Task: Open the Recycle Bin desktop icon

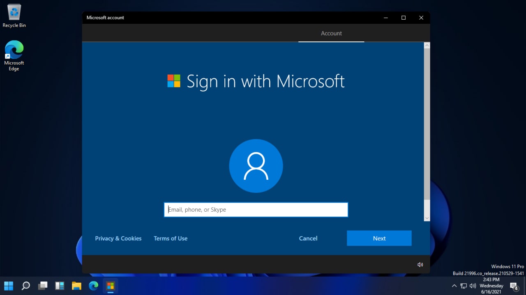Action: click(x=14, y=16)
